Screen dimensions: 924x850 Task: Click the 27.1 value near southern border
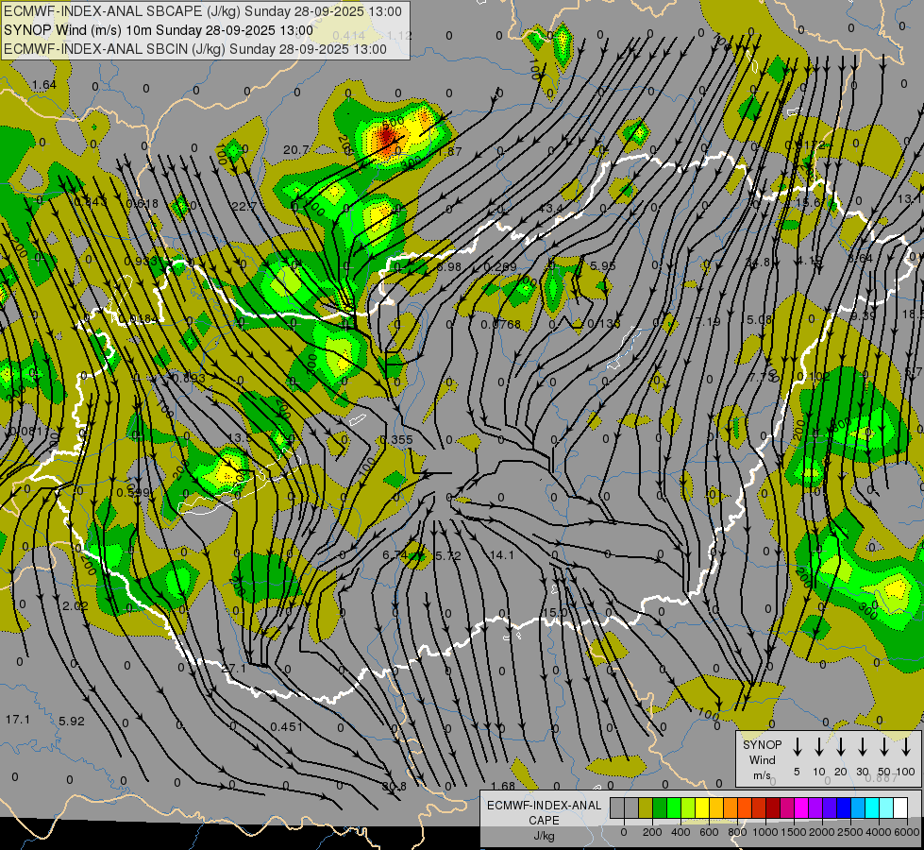click(x=234, y=669)
